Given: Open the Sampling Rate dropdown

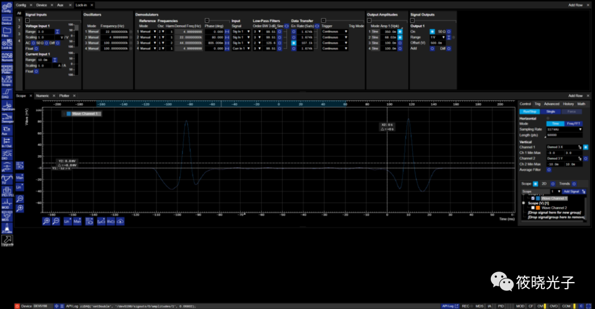Looking at the screenshot, I should click(x=564, y=129).
